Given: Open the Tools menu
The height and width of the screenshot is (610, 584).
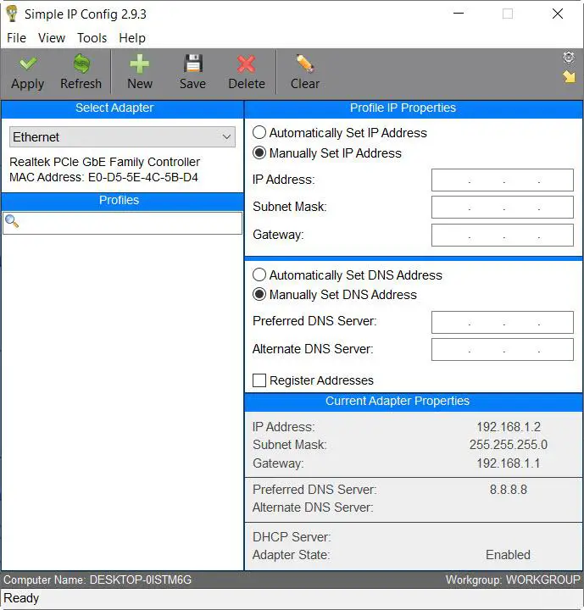Looking at the screenshot, I should click(92, 38).
